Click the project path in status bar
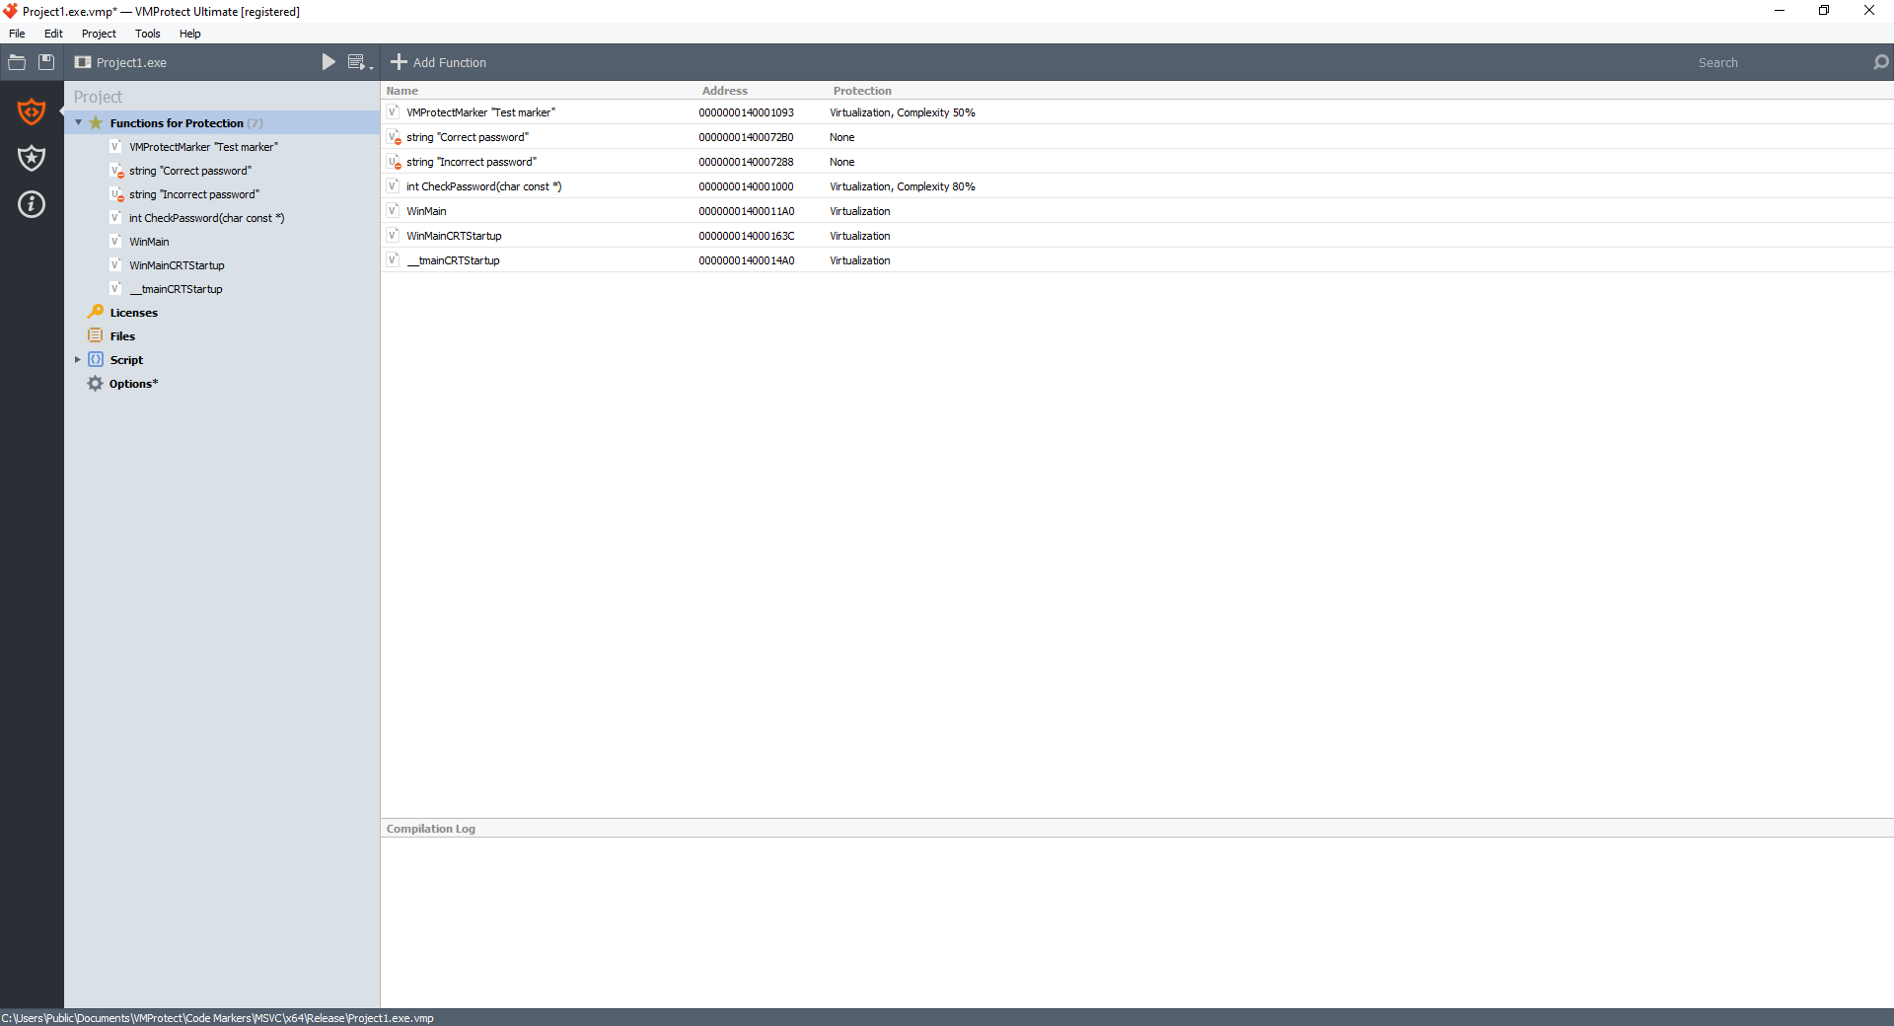 point(218,1018)
